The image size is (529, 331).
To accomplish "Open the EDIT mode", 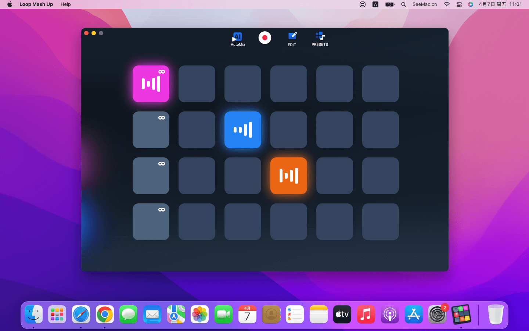I will (x=292, y=39).
